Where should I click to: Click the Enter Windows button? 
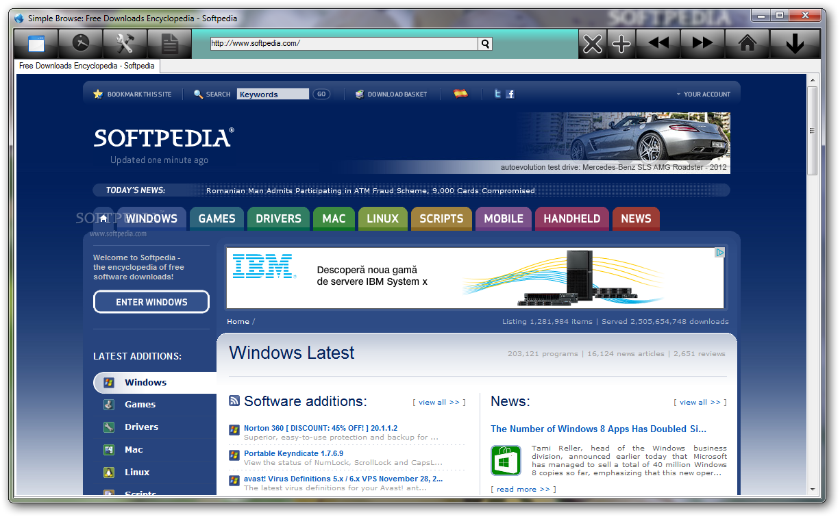click(x=151, y=302)
